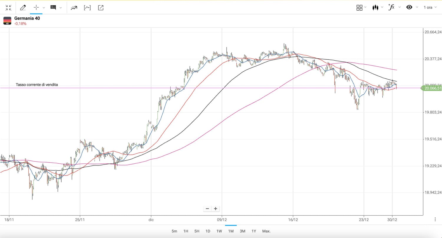
Task: Switch to the 1W time range
Action: [x=219, y=231]
